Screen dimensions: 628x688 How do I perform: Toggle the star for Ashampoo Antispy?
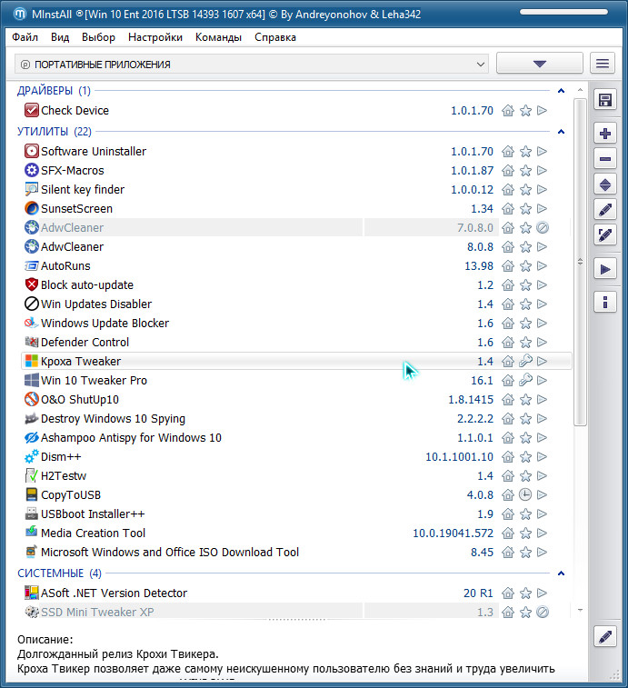pyautogui.click(x=525, y=438)
